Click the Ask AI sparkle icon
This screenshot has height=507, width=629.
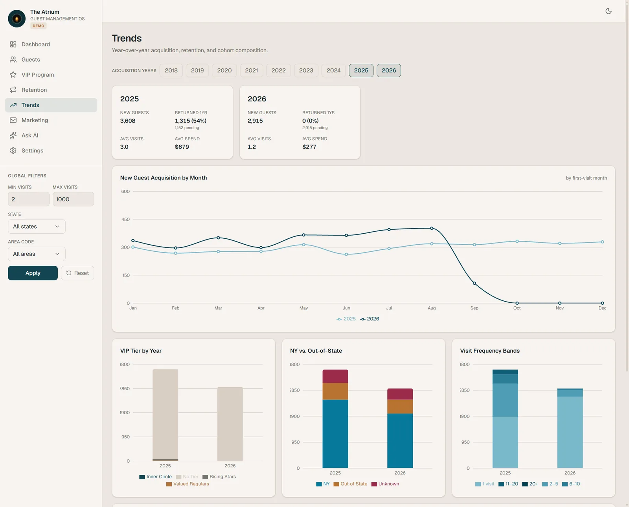point(13,135)
